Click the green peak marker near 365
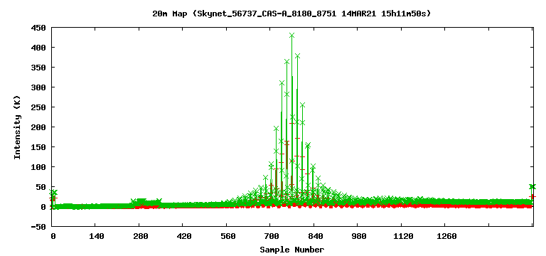 click(287, 62)
